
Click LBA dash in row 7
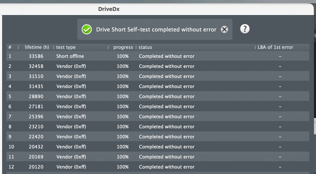pos(280,117)
